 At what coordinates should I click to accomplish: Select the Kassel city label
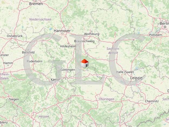click(55, 79)
